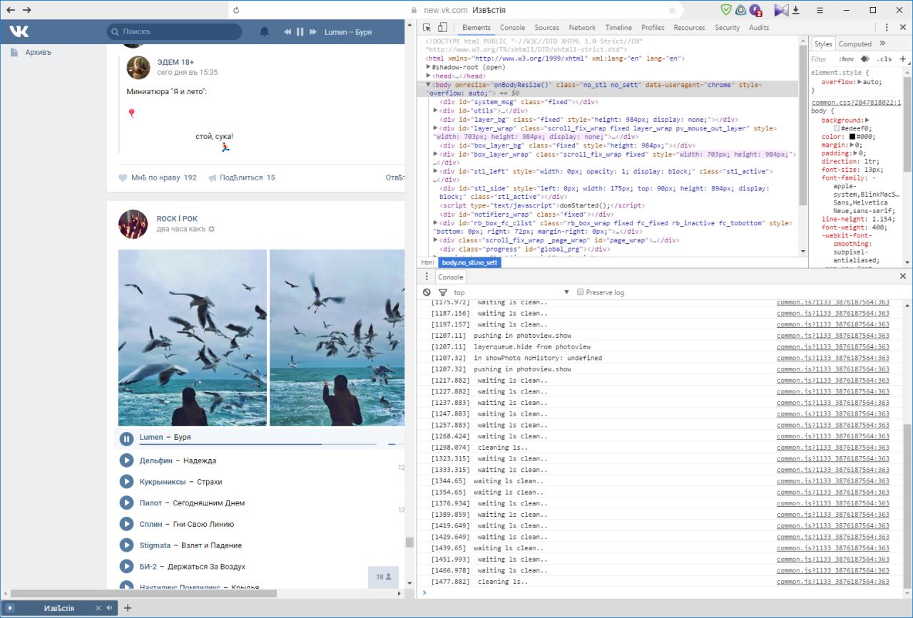
Task: Skip to next track in header
Action: click(x=312, y=32)
